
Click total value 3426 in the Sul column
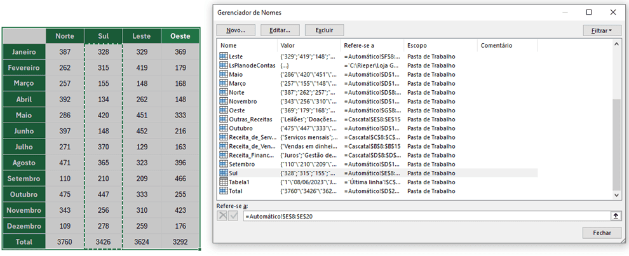coord(104,242)
